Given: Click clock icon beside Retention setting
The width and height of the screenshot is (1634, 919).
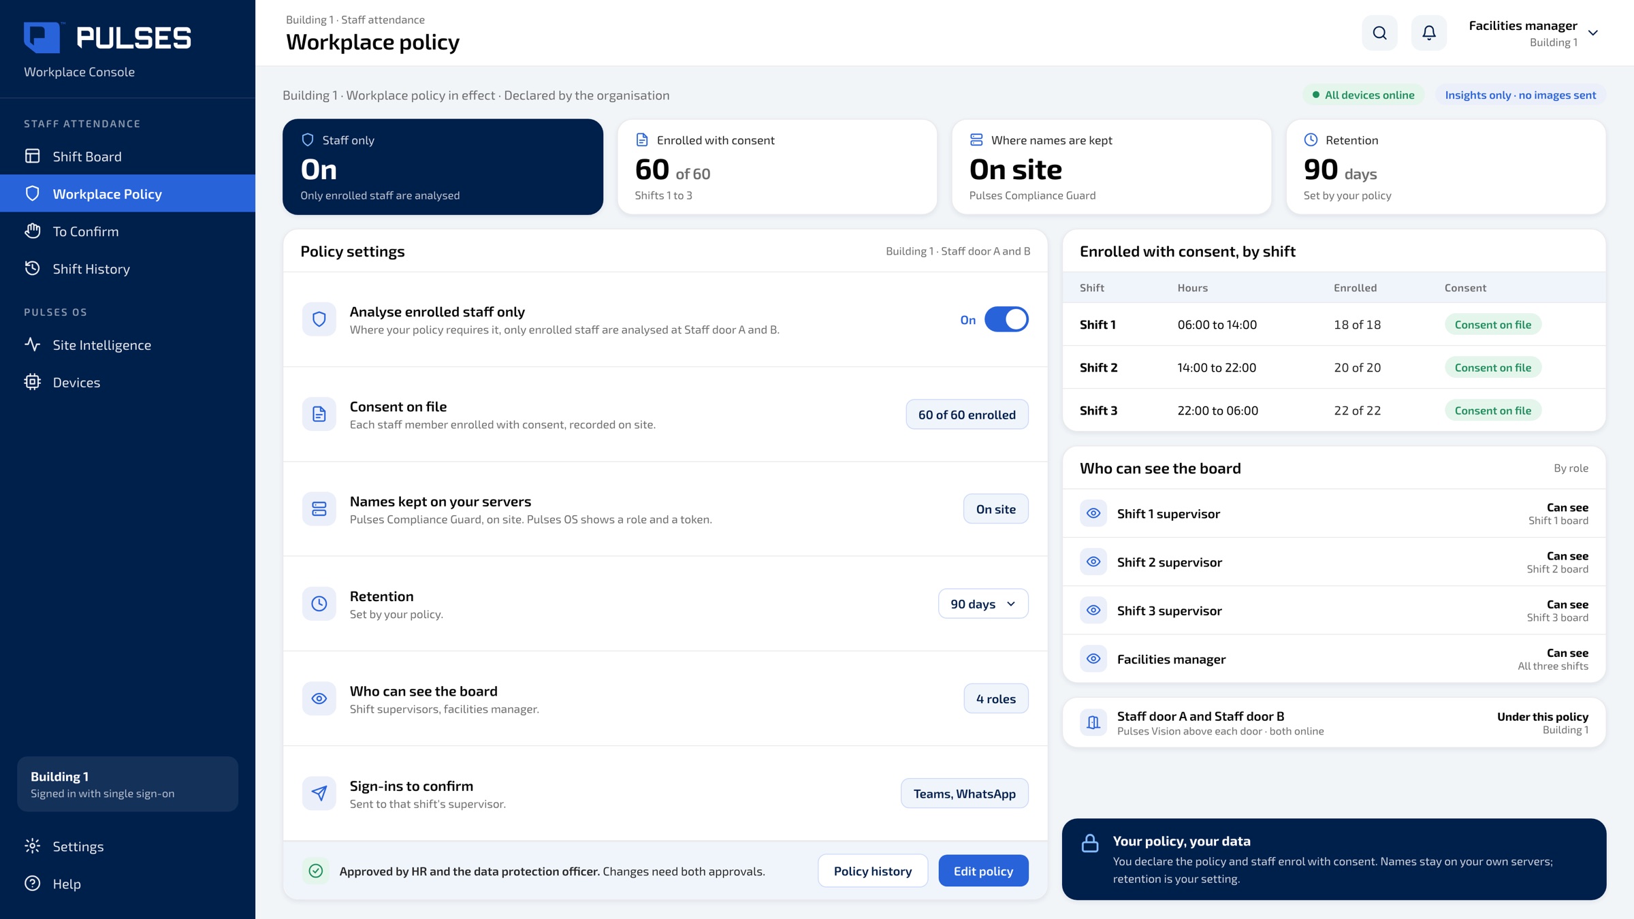Looking at the screenshot, I should point(319,604).
